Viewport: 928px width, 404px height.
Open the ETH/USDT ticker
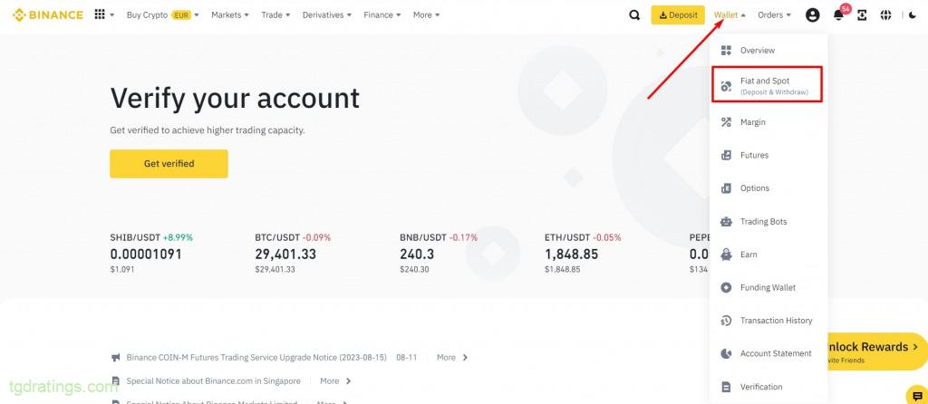[x=583, y=255]
